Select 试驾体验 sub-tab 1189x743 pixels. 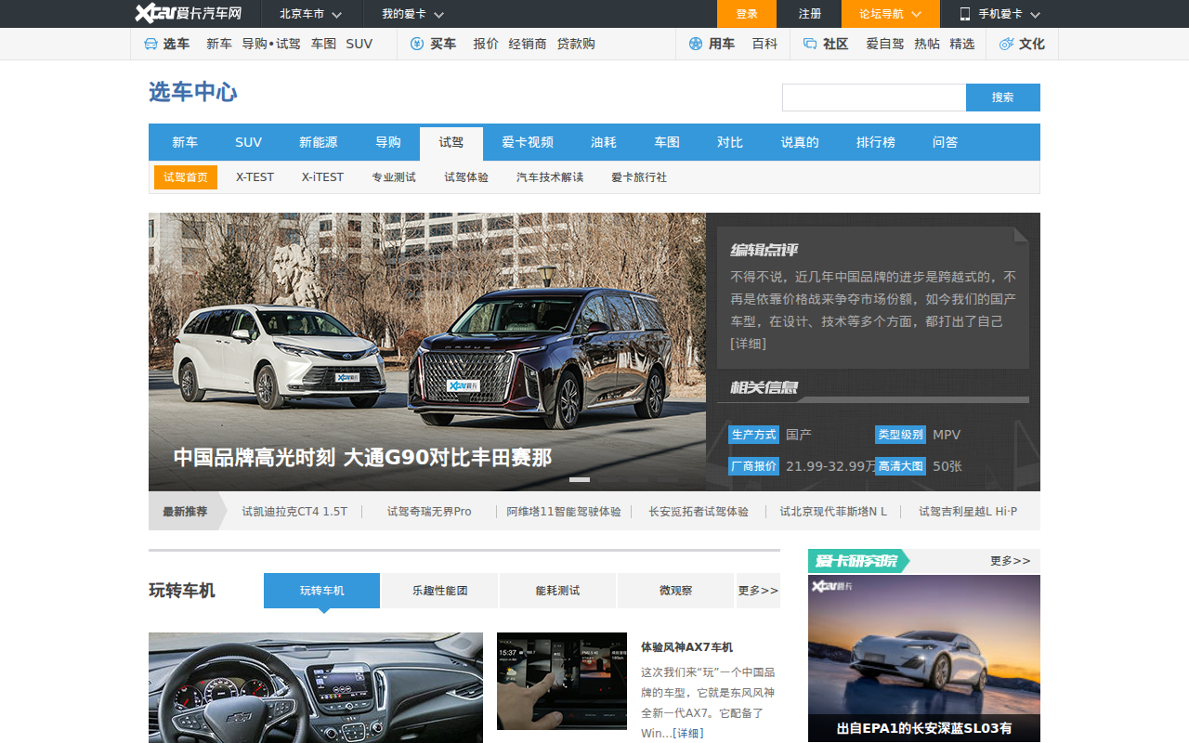(466, 177)
